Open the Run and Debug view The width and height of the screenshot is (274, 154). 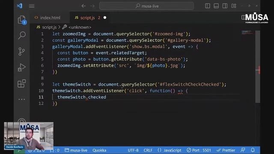point(22,68)
